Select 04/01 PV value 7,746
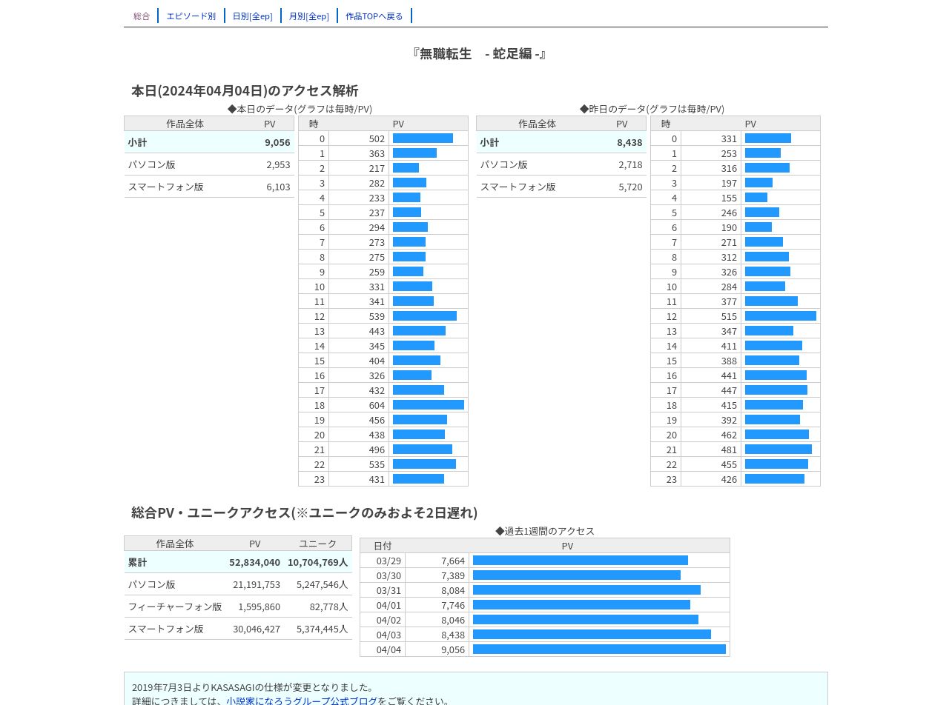The width and height of the screenshot is (952, 705). pos(452,605)
